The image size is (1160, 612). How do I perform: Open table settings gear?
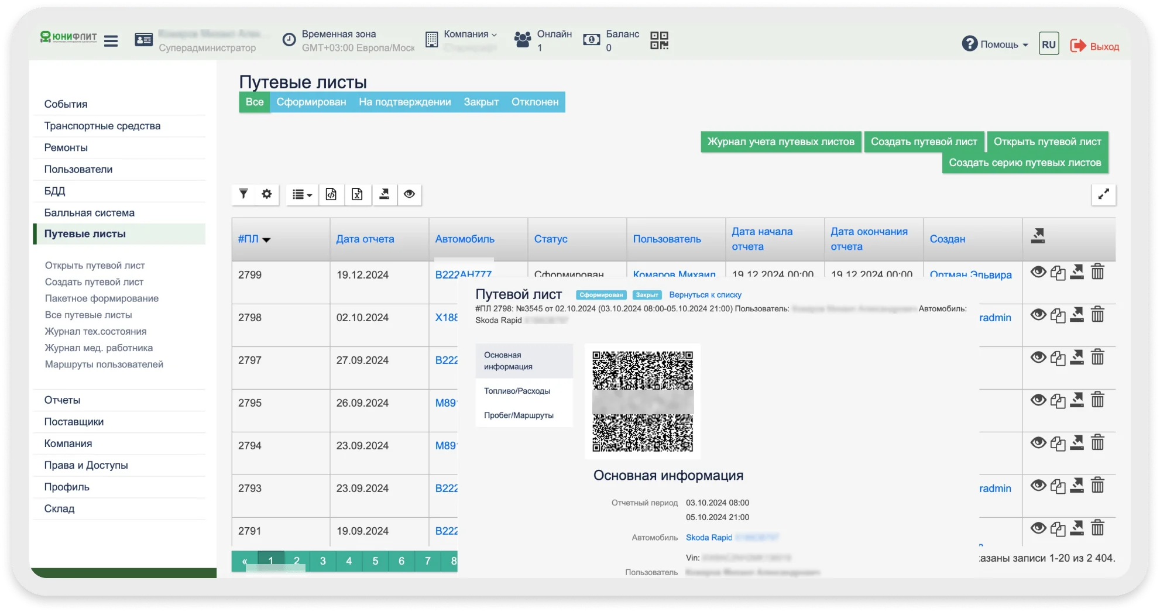pyautogui.click(x=267, y=194)
